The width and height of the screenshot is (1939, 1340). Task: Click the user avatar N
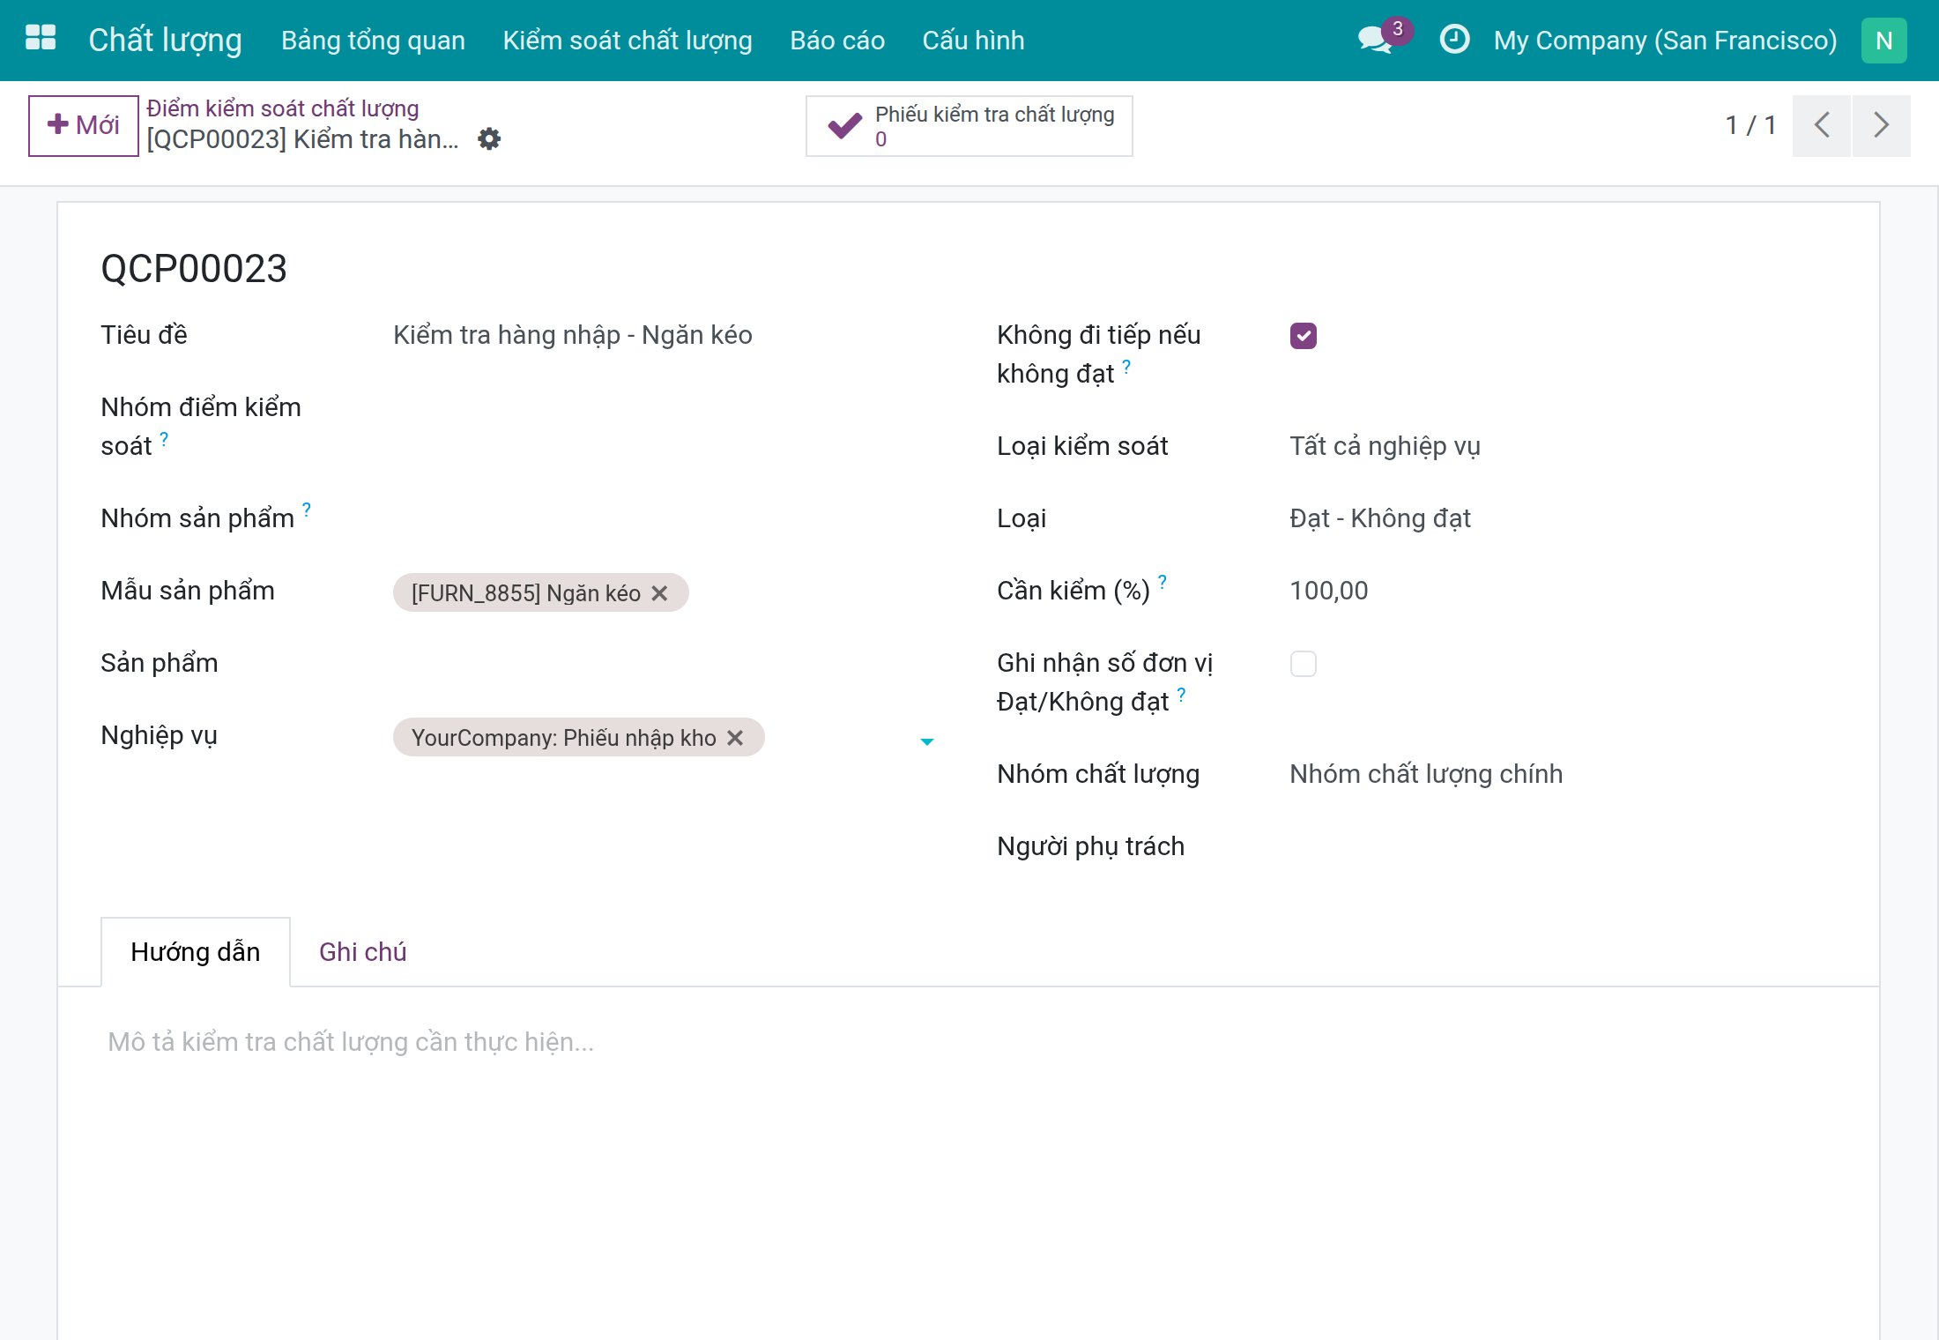pos(1884,41)
